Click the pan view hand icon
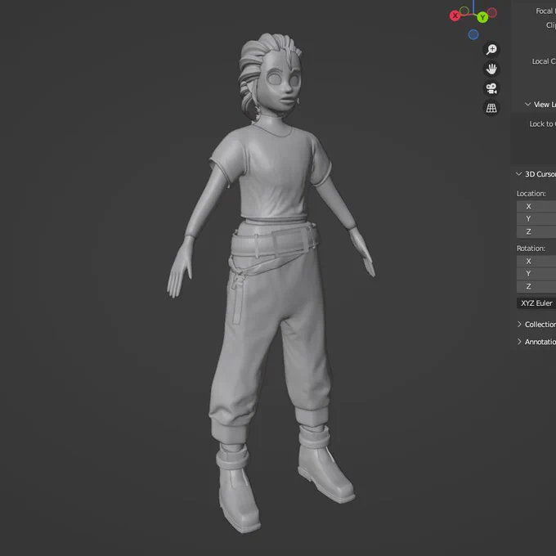The height and width of the screenshot is (556, 556). coord(491,69)
